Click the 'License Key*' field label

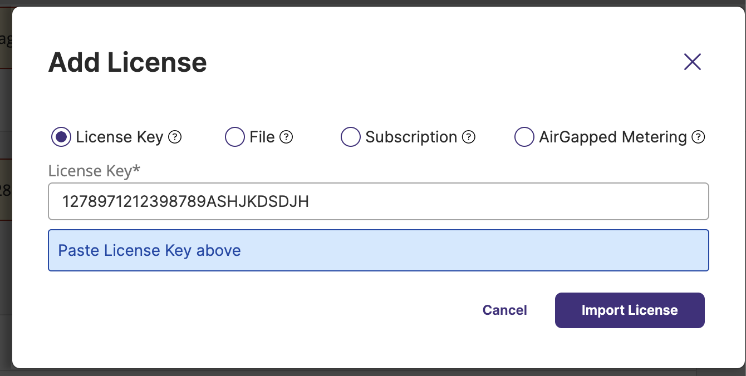pyautogui.click(x=95, y=171)
